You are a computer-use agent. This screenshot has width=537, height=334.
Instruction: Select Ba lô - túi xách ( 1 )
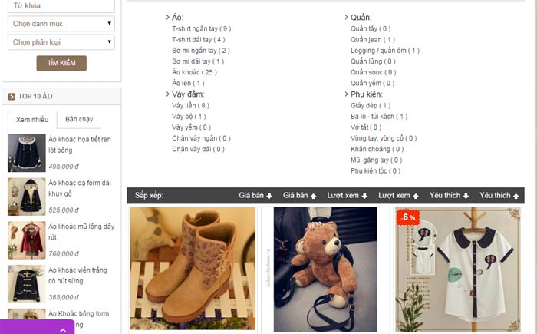(379, 117)
